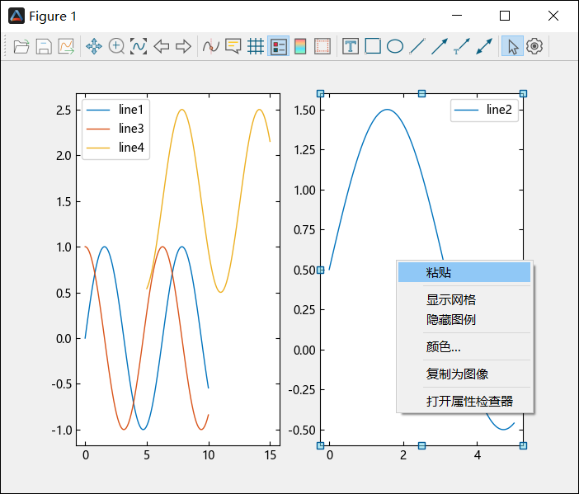Click the open file folder icon

click(21, 47)
